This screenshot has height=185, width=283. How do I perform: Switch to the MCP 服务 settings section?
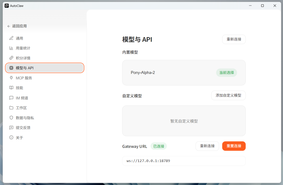click(24, 78)
